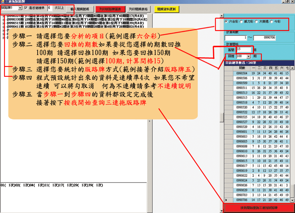Select the 威力彩 radio button
This screenshot has height=213, width=295.
coord(242,22)
